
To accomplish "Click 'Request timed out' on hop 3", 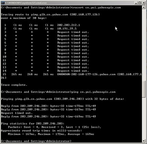I will [x=73, y=32].
